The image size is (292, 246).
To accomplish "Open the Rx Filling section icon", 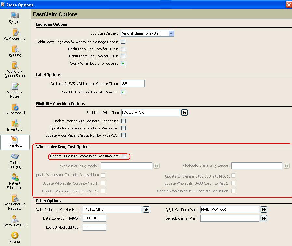I will 15,48.
